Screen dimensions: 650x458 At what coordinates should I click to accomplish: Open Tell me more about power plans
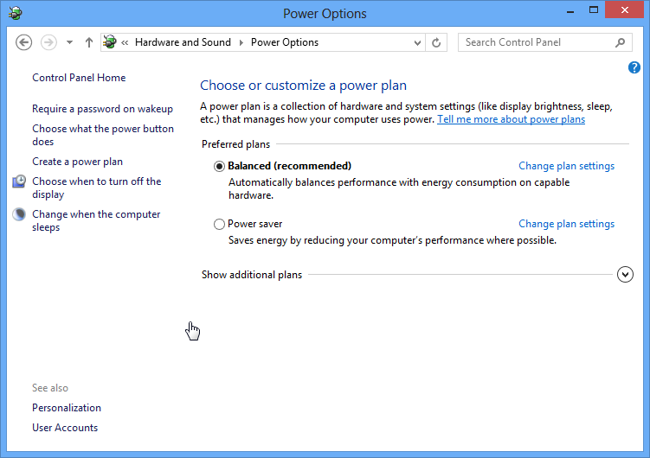pos(511,119)
